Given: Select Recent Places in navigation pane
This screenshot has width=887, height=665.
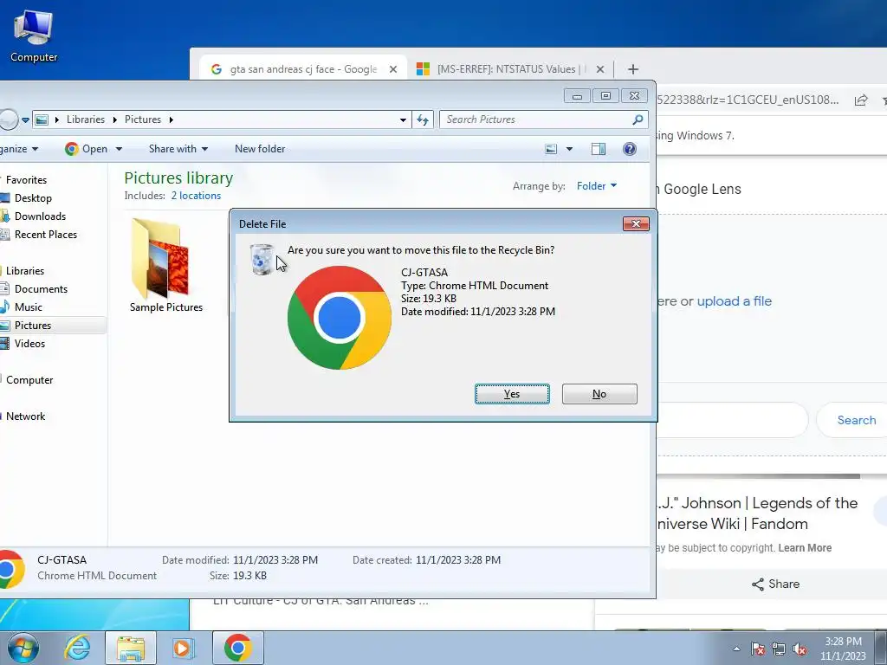Looking at the screenshot, I should (46, 234).
